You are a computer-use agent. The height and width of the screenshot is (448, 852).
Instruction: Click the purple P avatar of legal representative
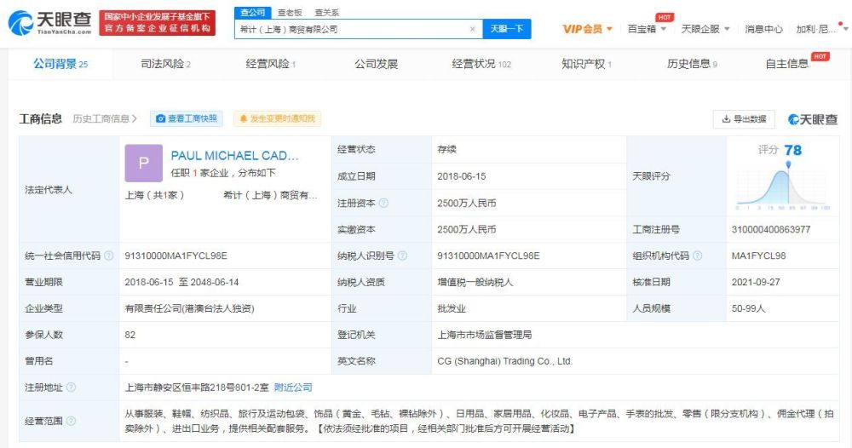pyautogui.click(x=143, y=163)
